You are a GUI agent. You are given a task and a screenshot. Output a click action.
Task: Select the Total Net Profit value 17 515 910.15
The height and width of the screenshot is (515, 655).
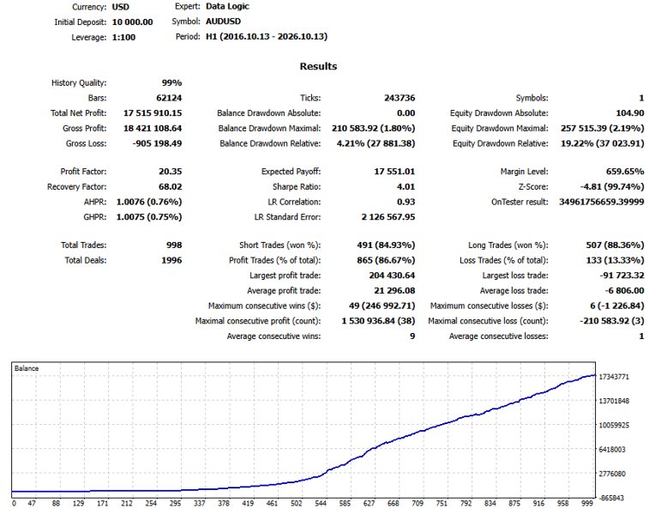(153, 113)
